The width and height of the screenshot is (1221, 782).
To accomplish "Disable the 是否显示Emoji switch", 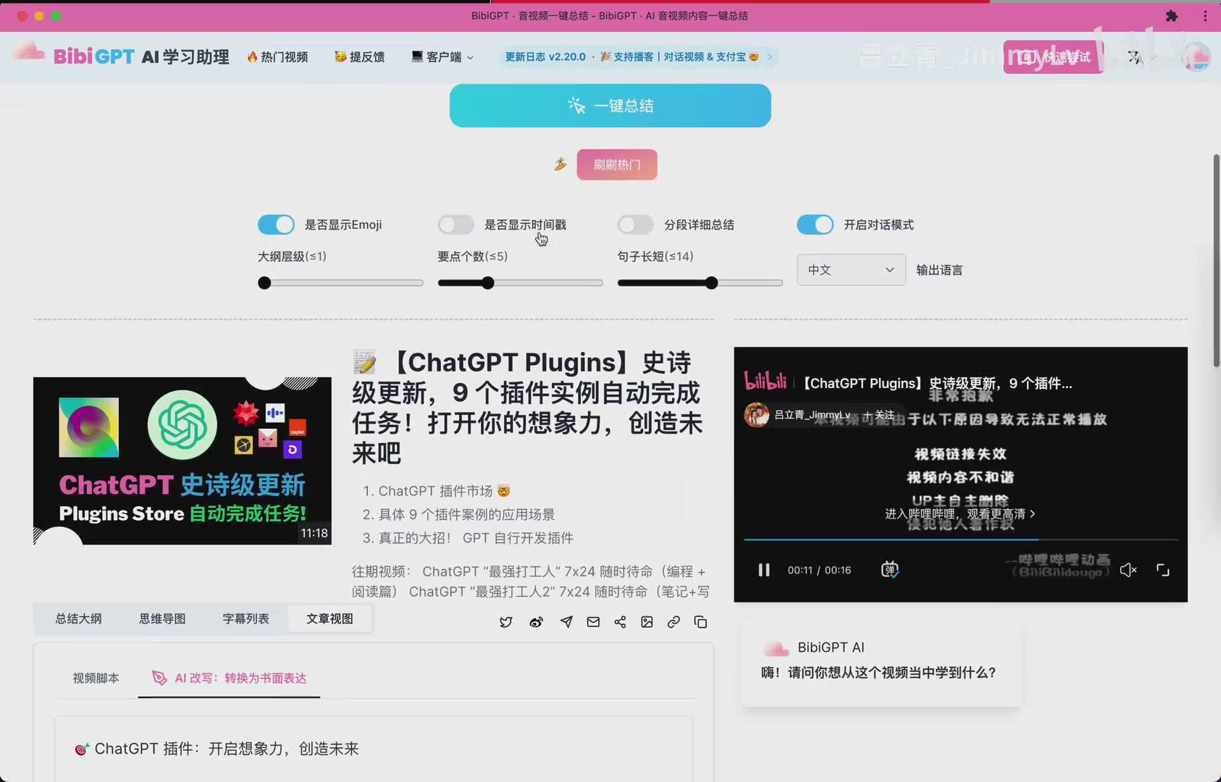I will click(276, 224).
